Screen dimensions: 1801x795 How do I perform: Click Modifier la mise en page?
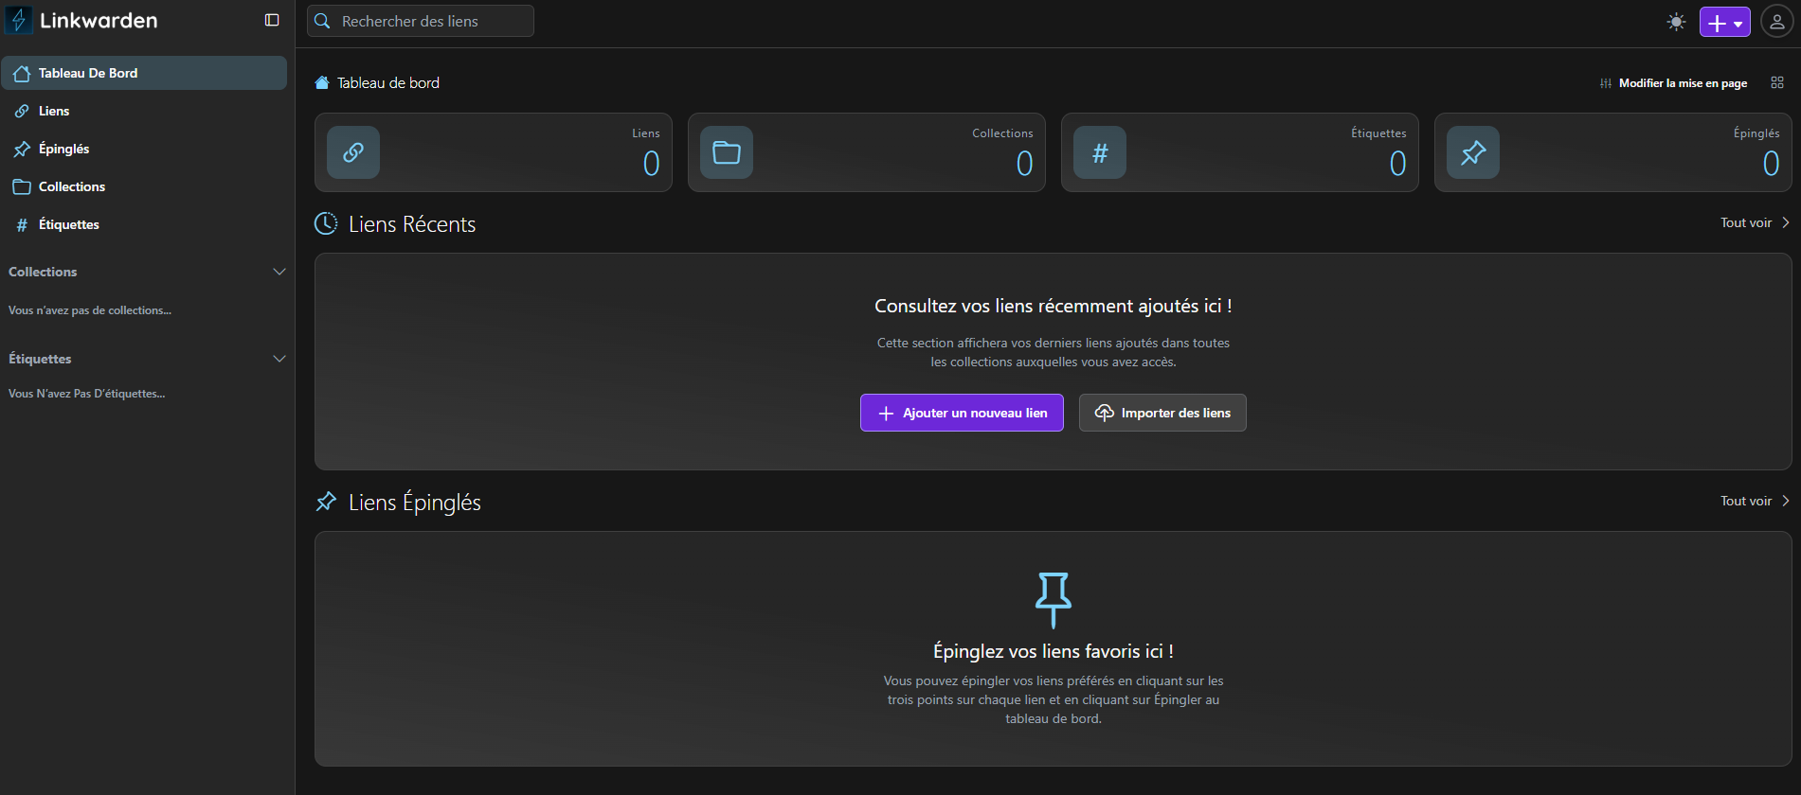click(1673, 83)
